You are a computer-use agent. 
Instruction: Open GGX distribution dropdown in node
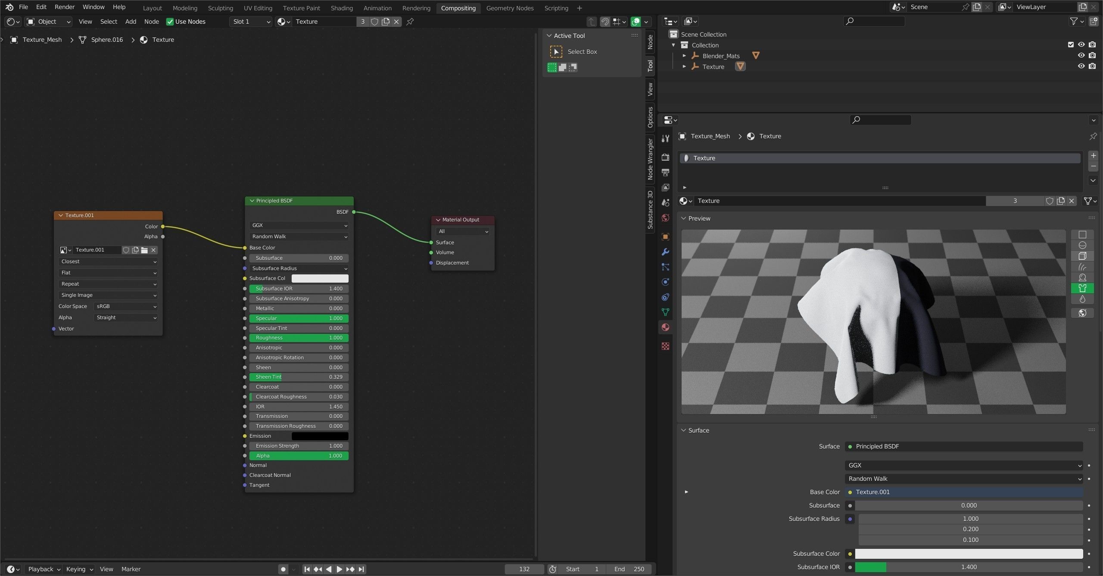tap(299, 225)
